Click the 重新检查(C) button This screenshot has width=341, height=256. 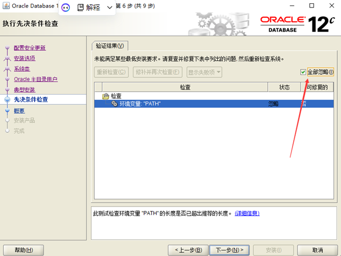pos(111,72)
